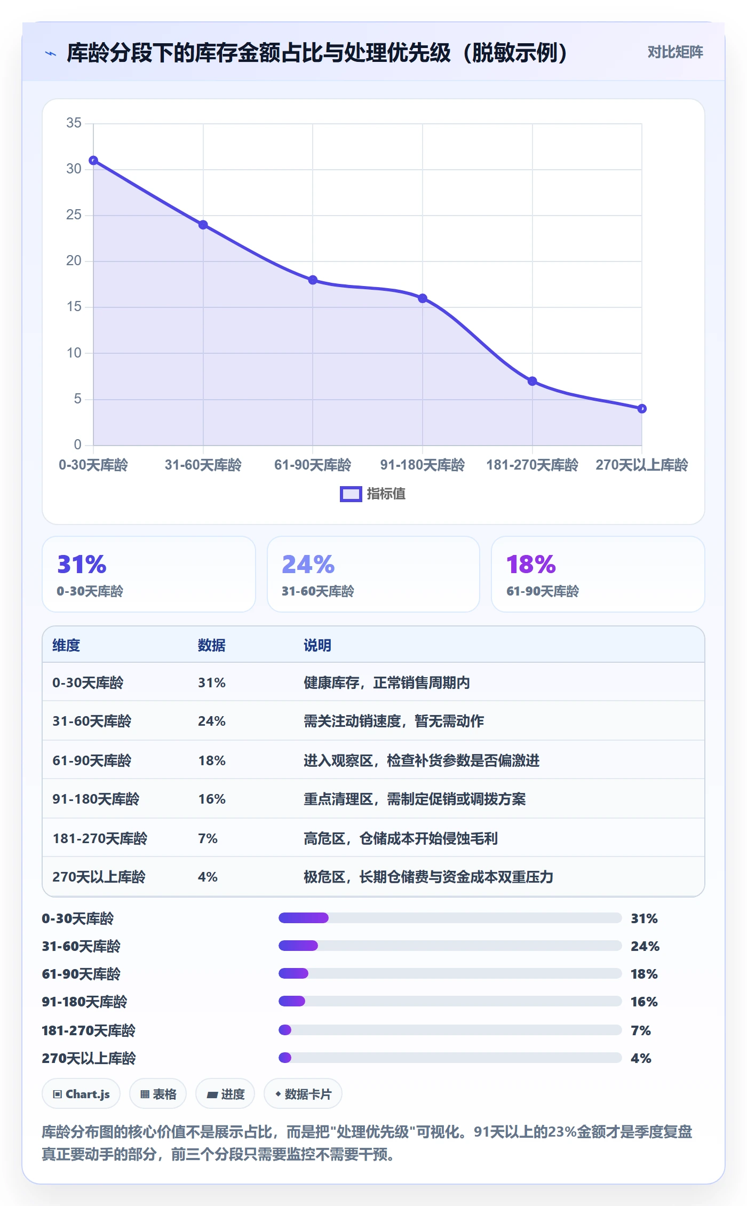This screenshot has height=1206, width=747.
Task: Click the 181-270天库龄 x-axis label
Action: pyautogui.click(x=532, y=465)
